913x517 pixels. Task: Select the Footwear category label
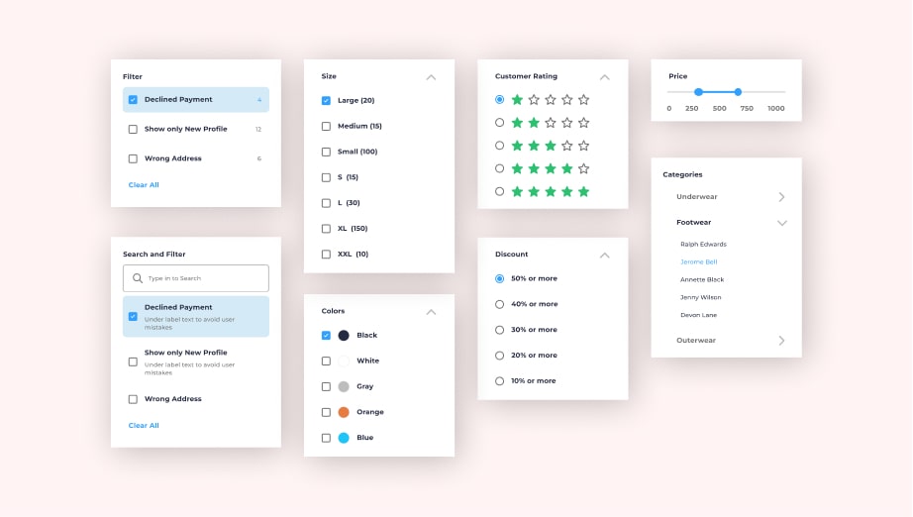693,223
